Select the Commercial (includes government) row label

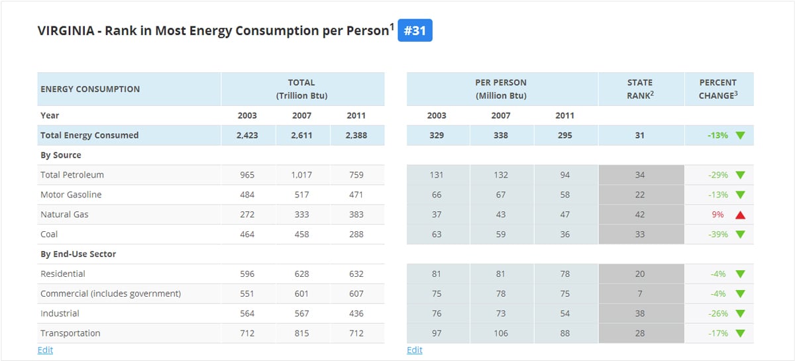pos(111,294)
